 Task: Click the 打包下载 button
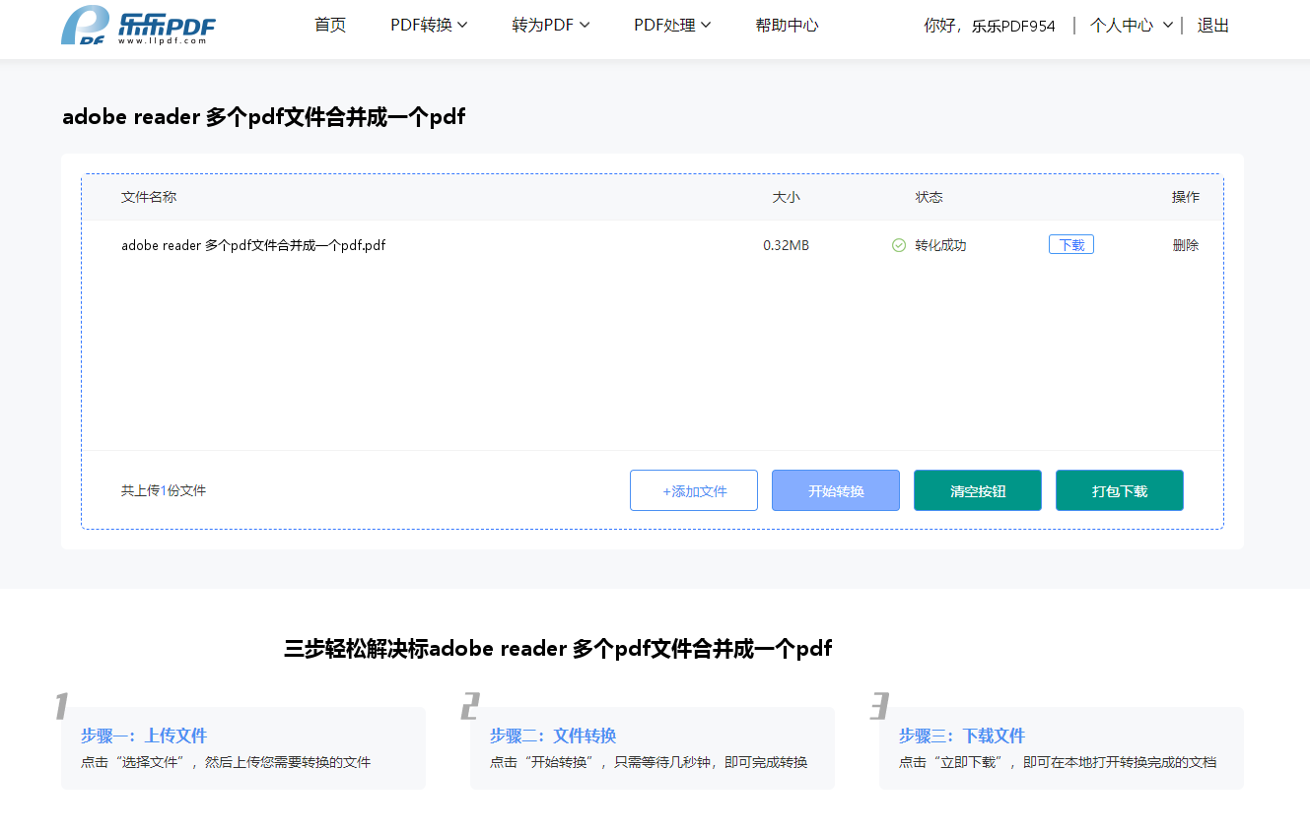[1120, 490]
